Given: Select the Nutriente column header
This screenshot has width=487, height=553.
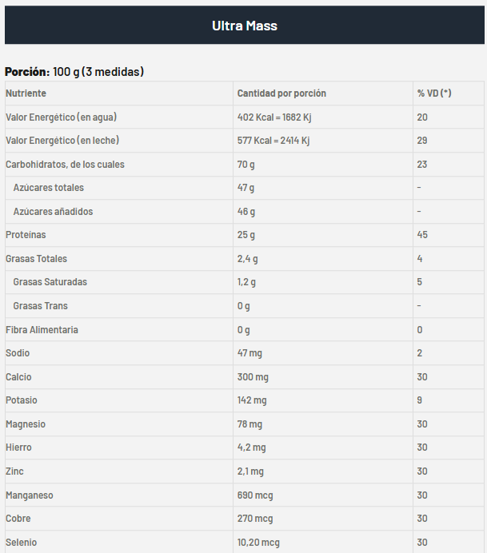Looking at the screenshot, I should tap(26, 93).
